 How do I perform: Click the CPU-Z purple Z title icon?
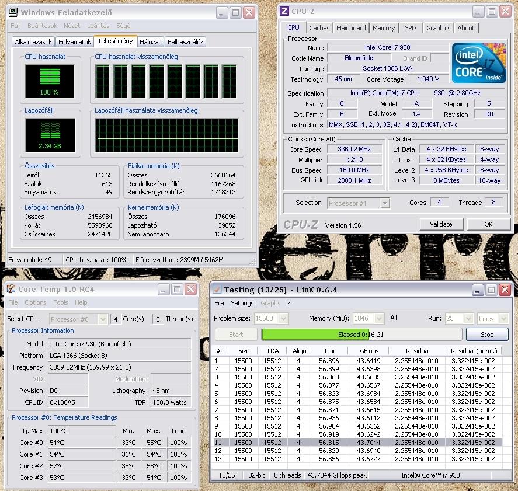coord(284,11)
